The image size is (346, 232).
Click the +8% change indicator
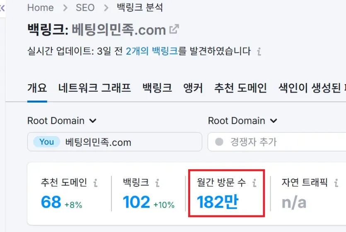[73, 205]
